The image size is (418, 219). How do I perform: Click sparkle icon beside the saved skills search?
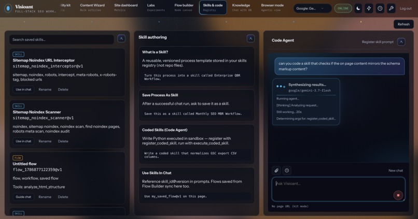click(x=121, y=39)
